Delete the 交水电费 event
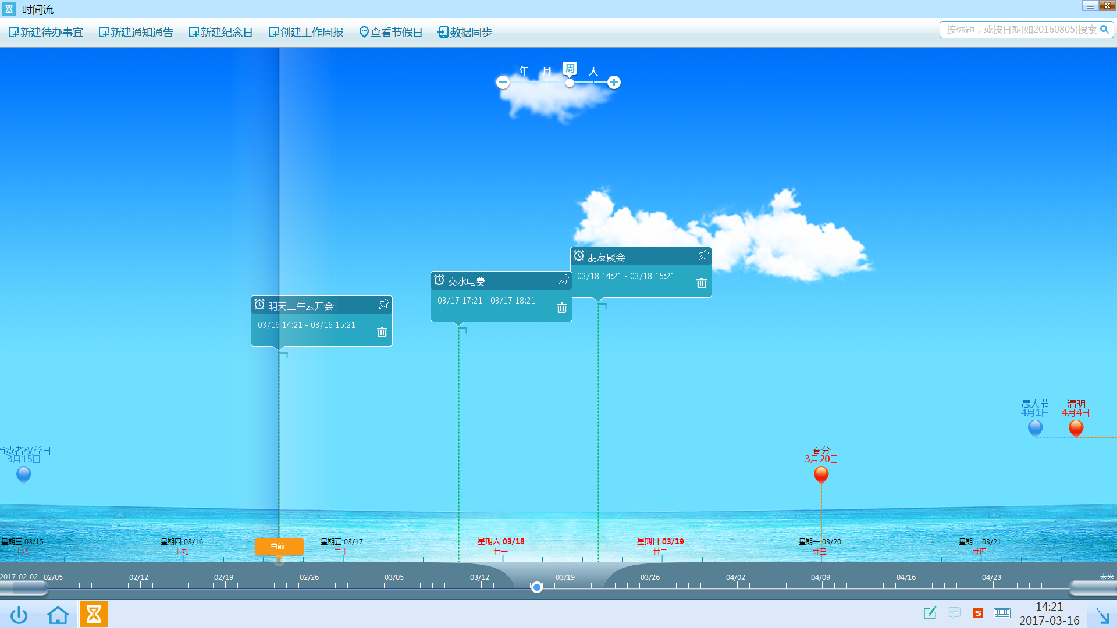Screen dimensions: 1117x628 pyautogui.click(x=561, y=308)
